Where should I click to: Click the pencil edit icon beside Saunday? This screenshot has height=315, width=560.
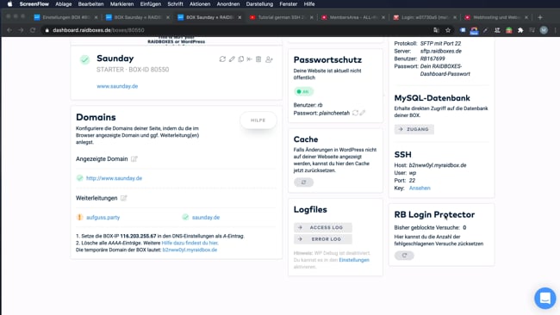tap(232, 59)
